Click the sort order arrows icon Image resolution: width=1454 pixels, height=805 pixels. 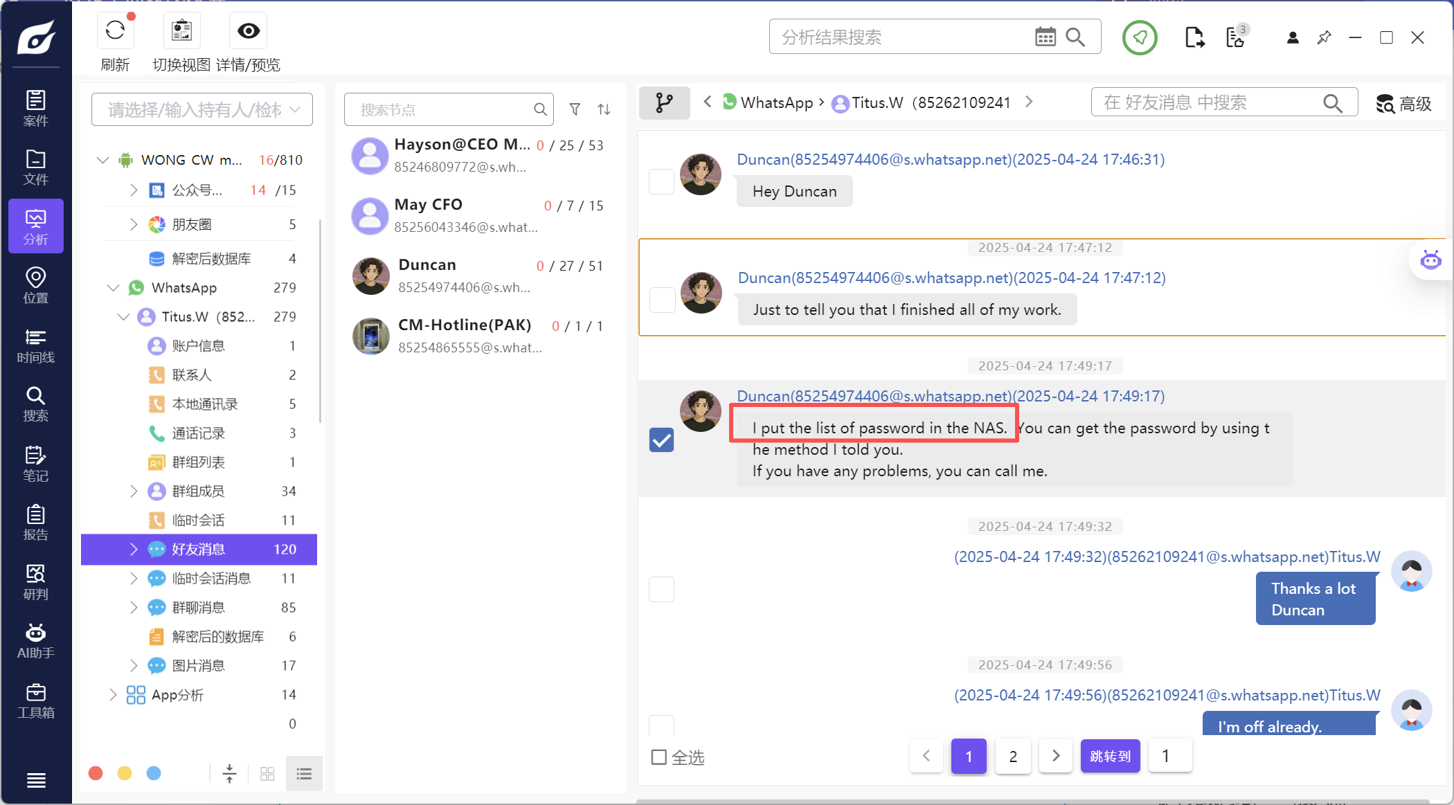604,109
